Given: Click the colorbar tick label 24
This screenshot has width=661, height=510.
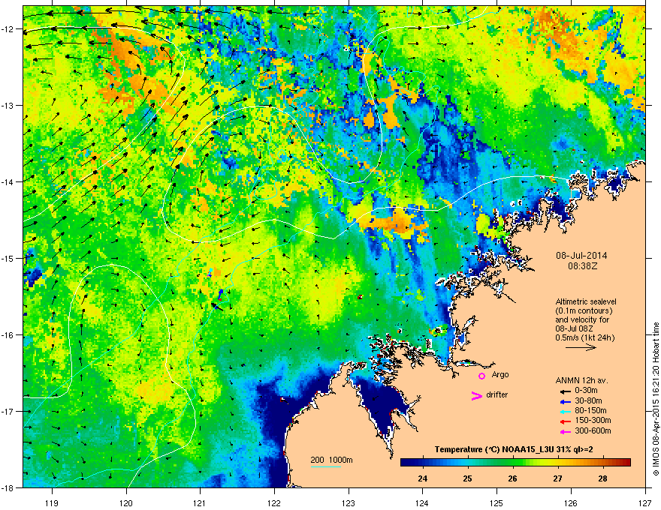Looking at the screenshot, I should tap(422, 478).
